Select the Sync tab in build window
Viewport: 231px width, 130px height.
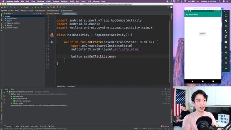tap(13, 89)
